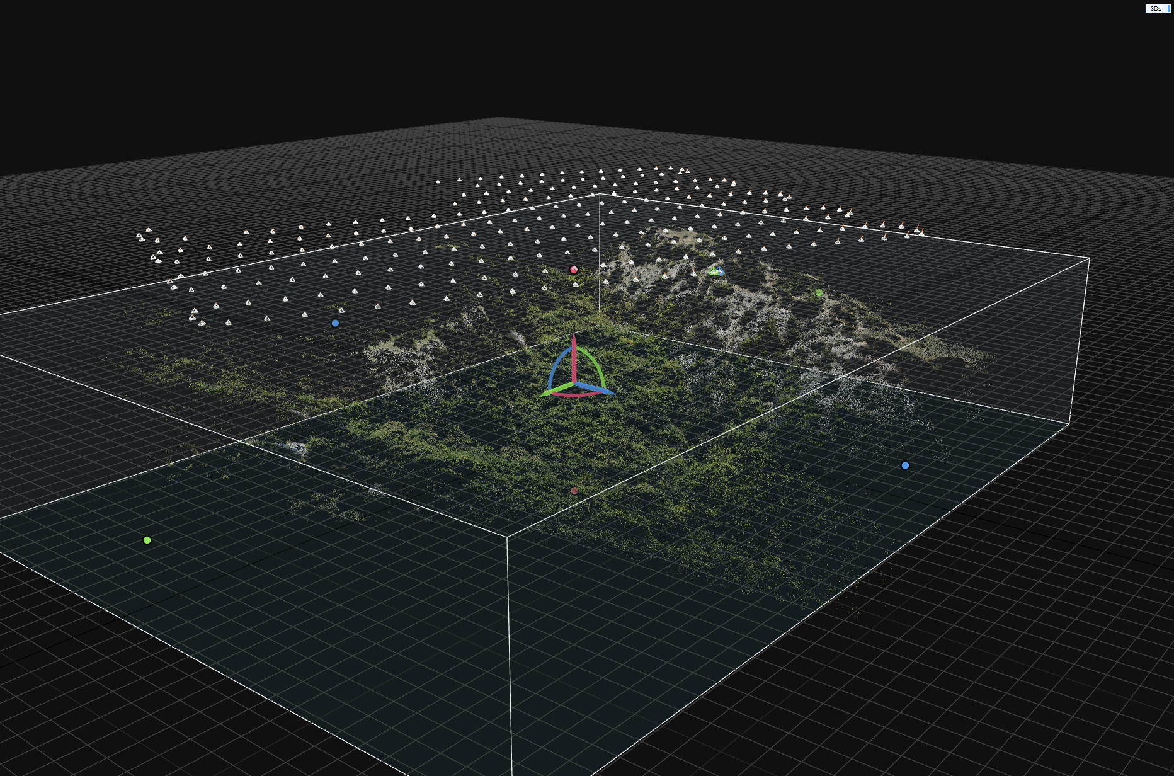Screen dimensions: 1174x776
Task: Select the blue-highlighted camera pyramid
Action: point(720,271)
